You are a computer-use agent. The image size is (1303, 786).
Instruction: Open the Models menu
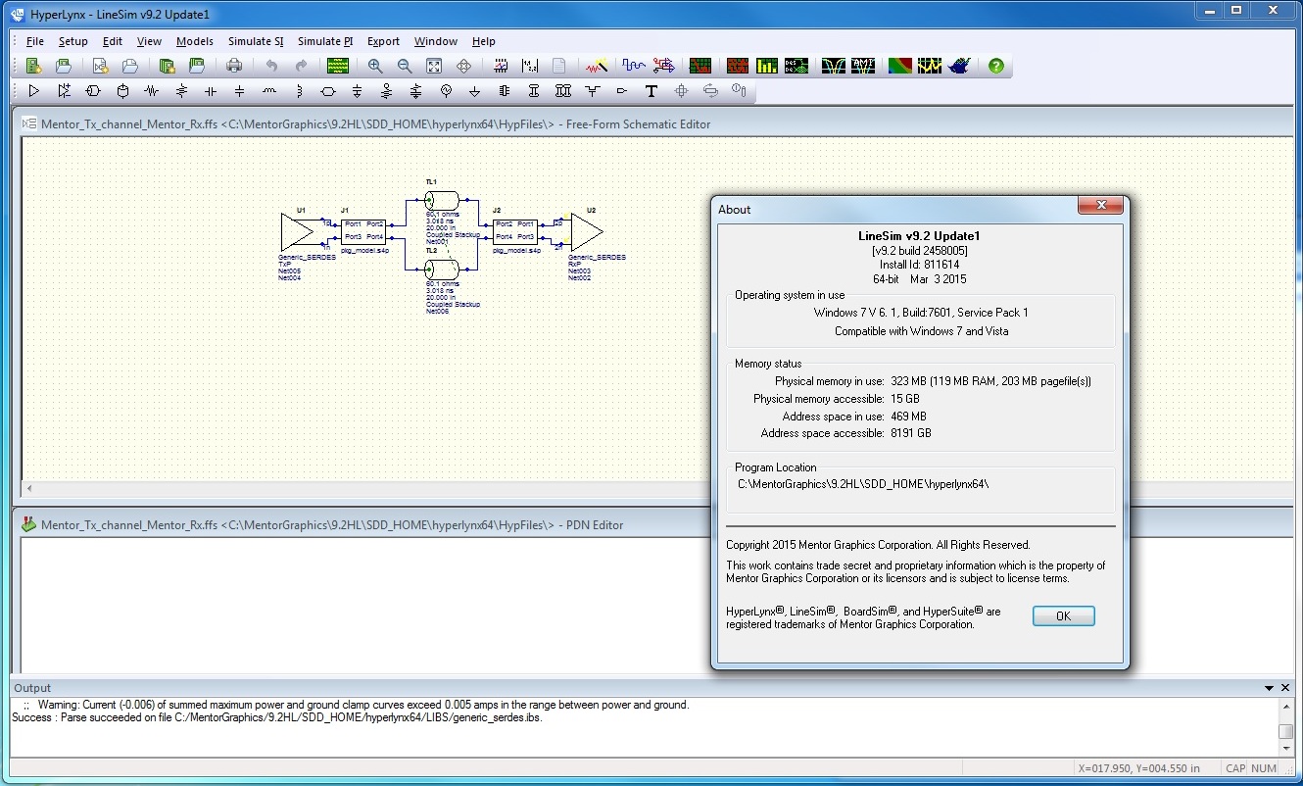tap(195, 41)
